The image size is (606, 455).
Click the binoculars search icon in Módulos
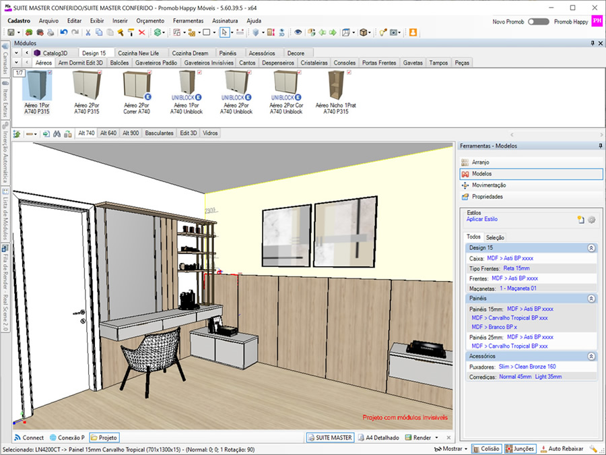pyautogui.click(x=58, y=133)
